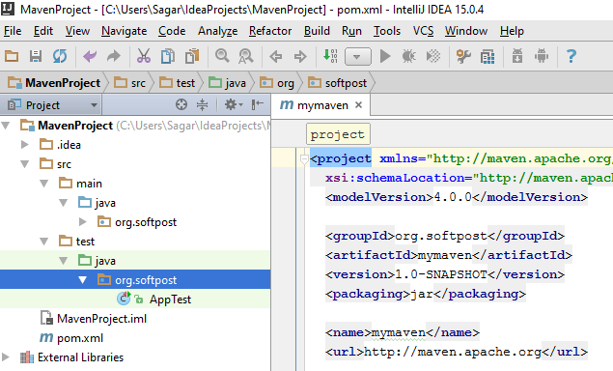Screen dimensions: 613x371
Task: Click the Scroll from Source target icon
Action: click(181, 104)
